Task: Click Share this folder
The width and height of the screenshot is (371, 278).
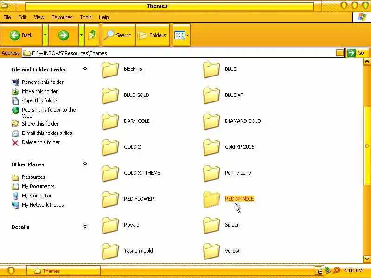Action: tap(40, 124)
